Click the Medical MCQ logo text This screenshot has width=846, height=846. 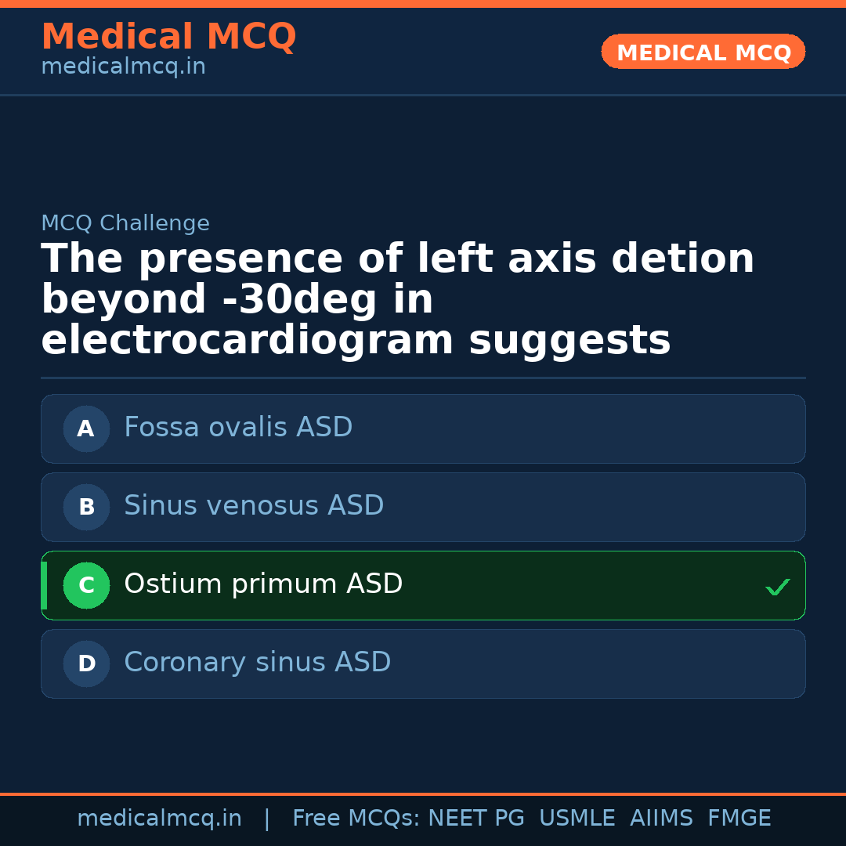pos(168,36)
